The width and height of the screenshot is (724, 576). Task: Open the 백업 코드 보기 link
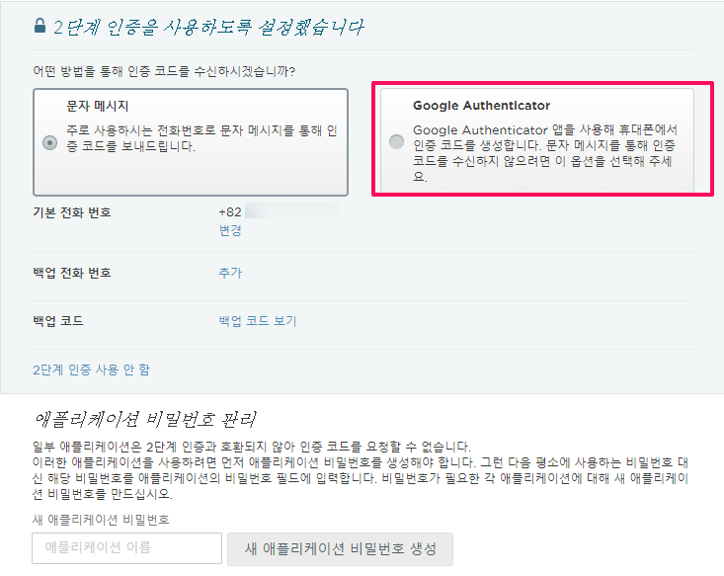tap(258, 320)
